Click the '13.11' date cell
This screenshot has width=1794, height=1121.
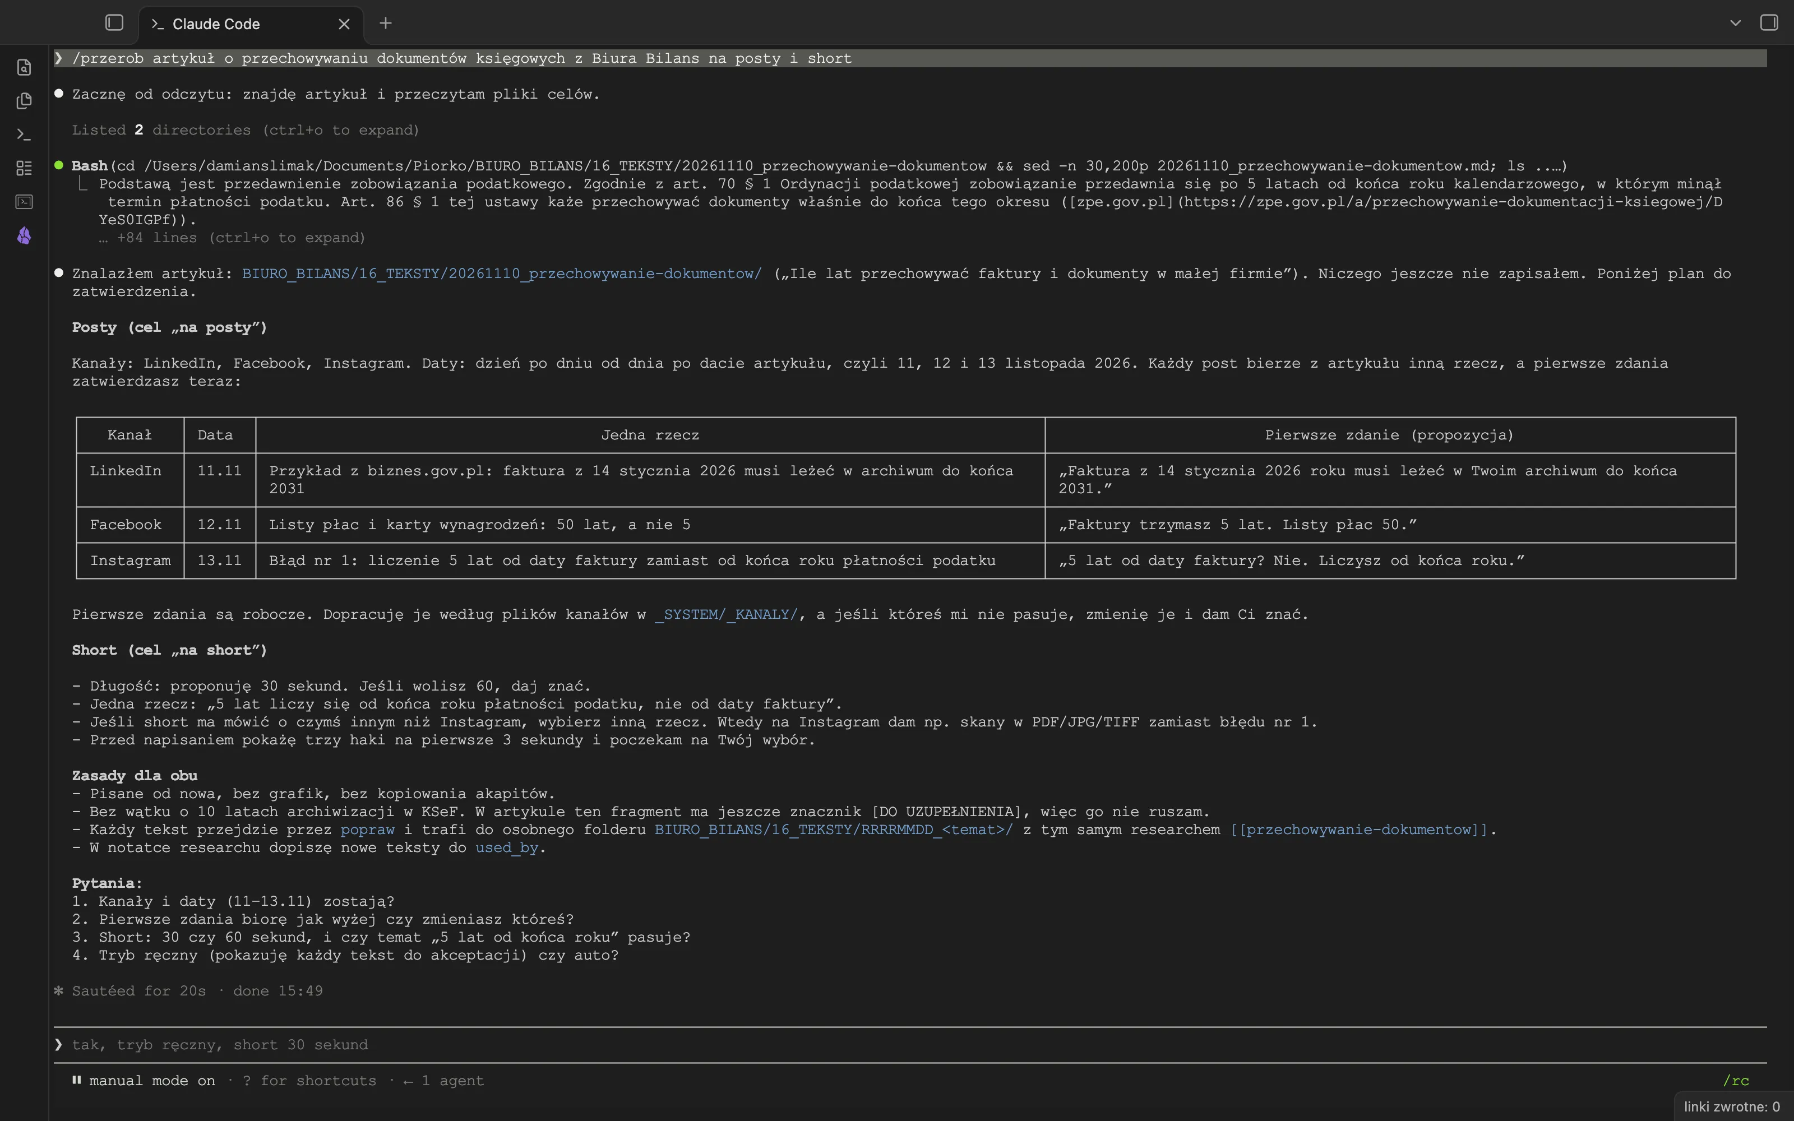[x=219, y=560]
